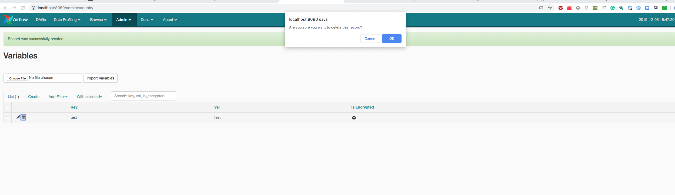675x195 pixels.
Task: Click the 'No file chosen' label
Action: 41,78
